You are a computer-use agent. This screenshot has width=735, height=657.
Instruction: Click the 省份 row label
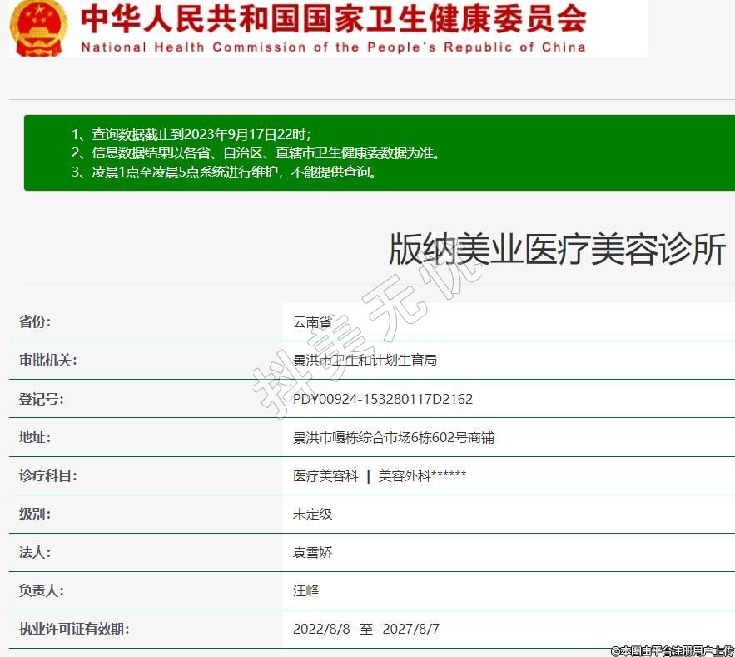[35, 322]
